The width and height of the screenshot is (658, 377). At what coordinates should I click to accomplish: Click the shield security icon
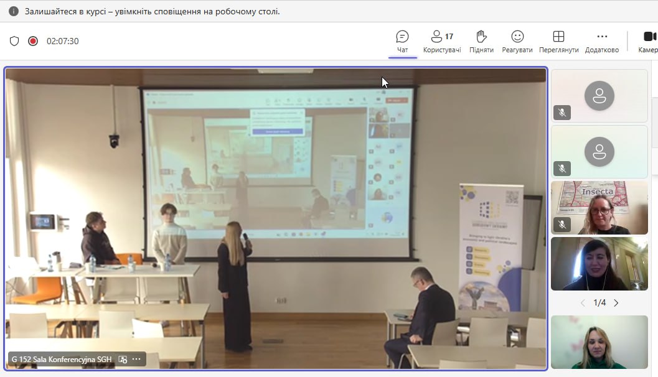tap(14, 41)
